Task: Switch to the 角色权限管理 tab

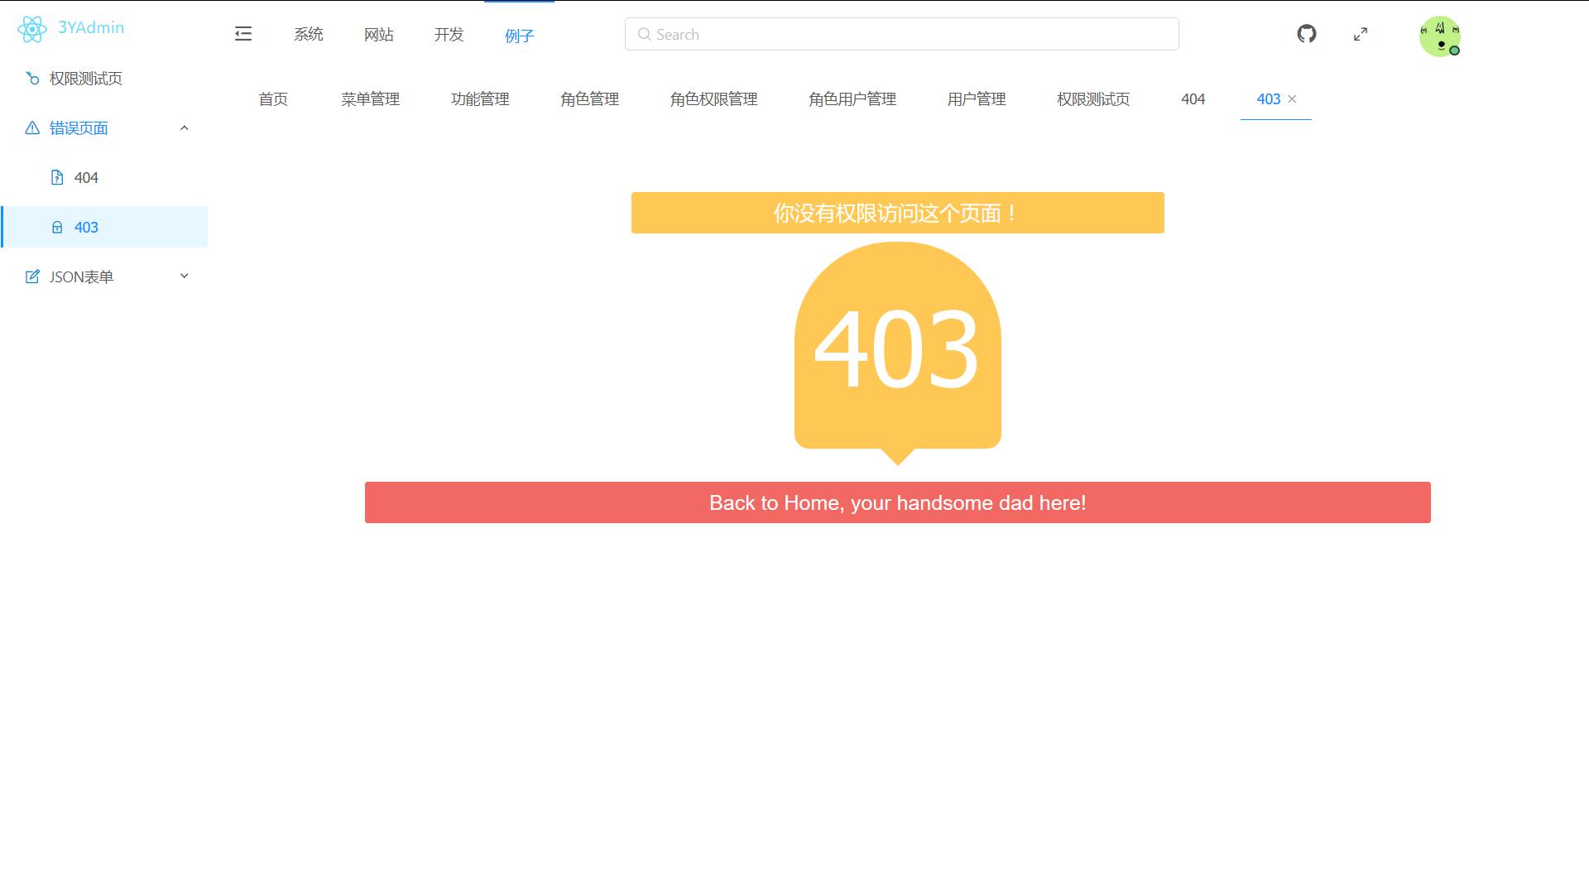Action: coord(713,99)
